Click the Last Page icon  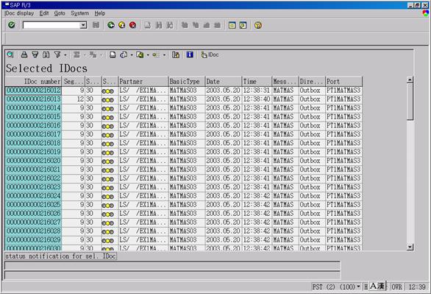point(217,25)
